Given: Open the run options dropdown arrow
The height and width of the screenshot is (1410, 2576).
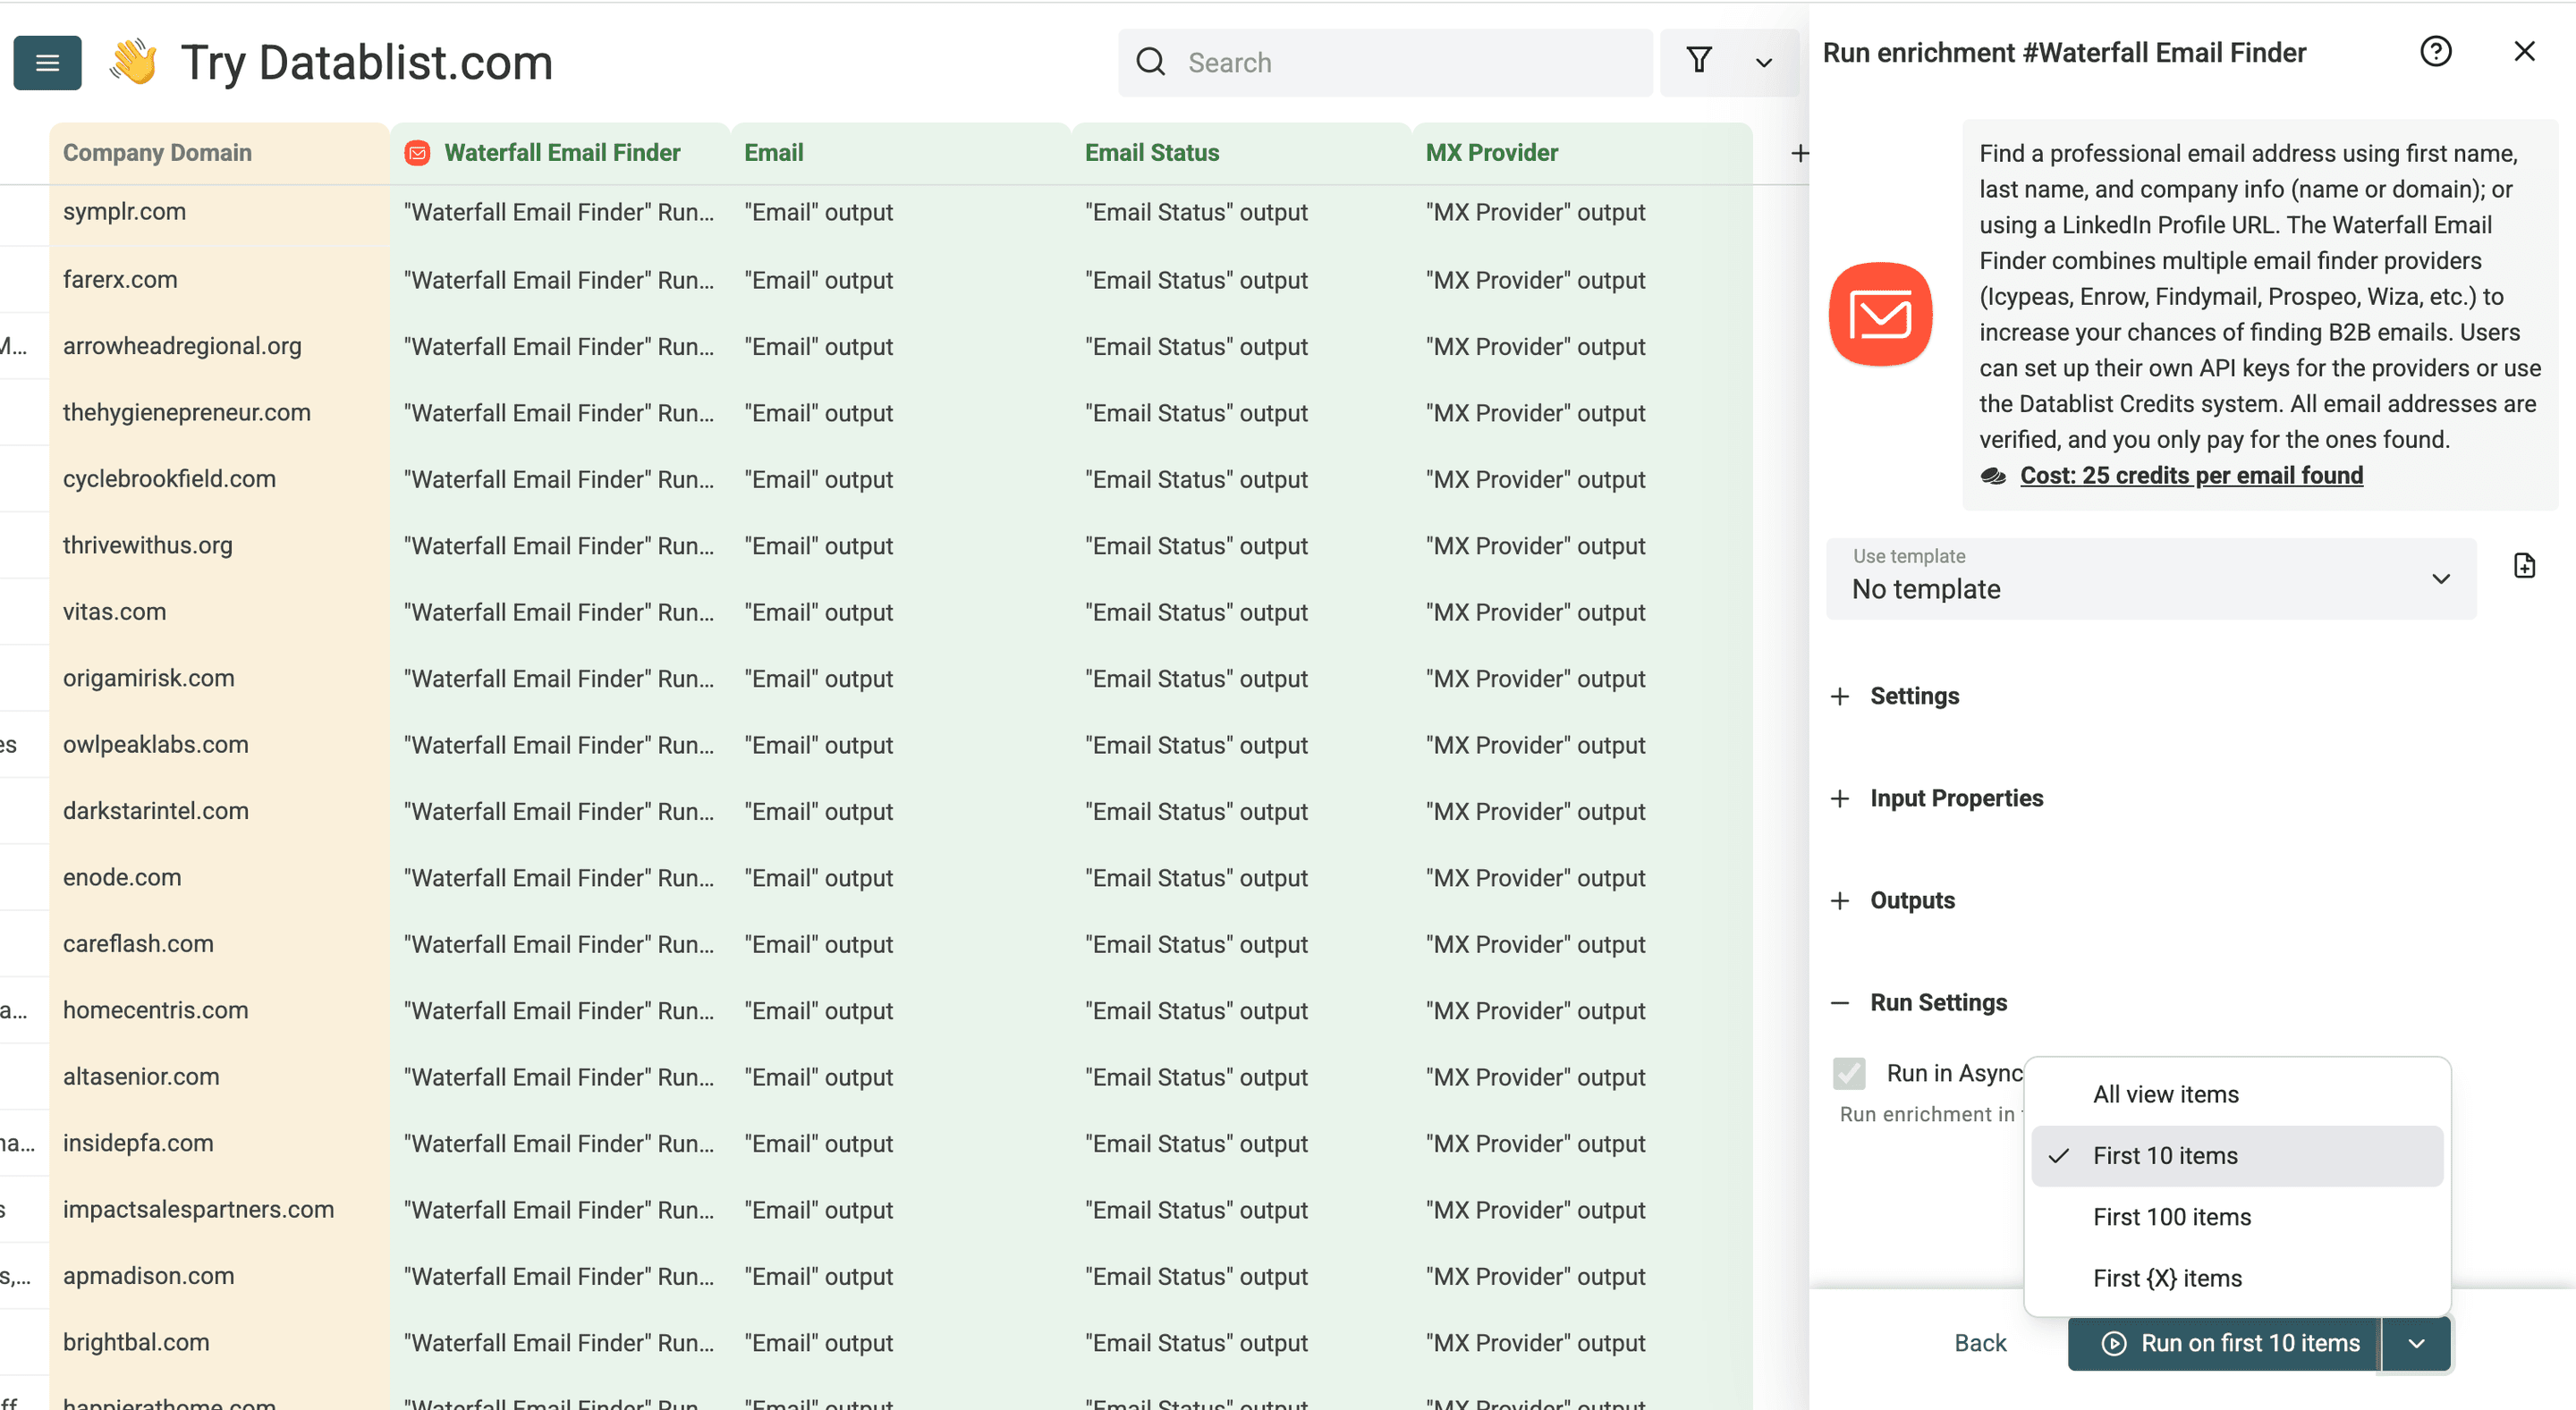Looking at the screenshot, I should click(2416, 1343).
